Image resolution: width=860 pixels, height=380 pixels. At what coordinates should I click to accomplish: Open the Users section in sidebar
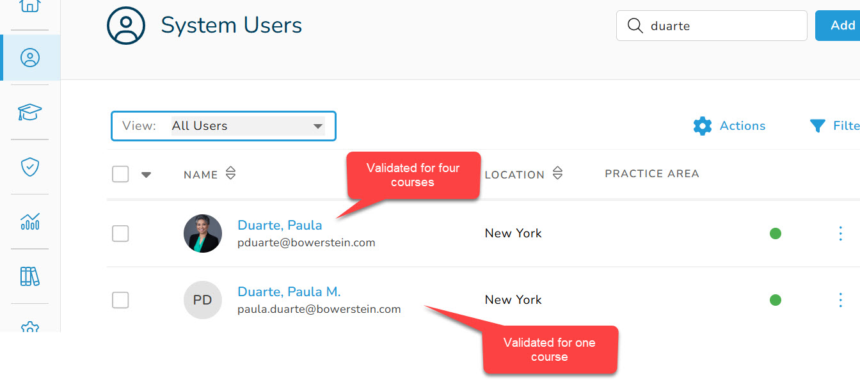[30, 58]
